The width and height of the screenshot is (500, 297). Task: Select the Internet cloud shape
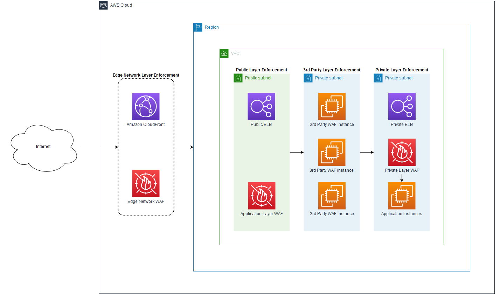click(x=43, y=147)
